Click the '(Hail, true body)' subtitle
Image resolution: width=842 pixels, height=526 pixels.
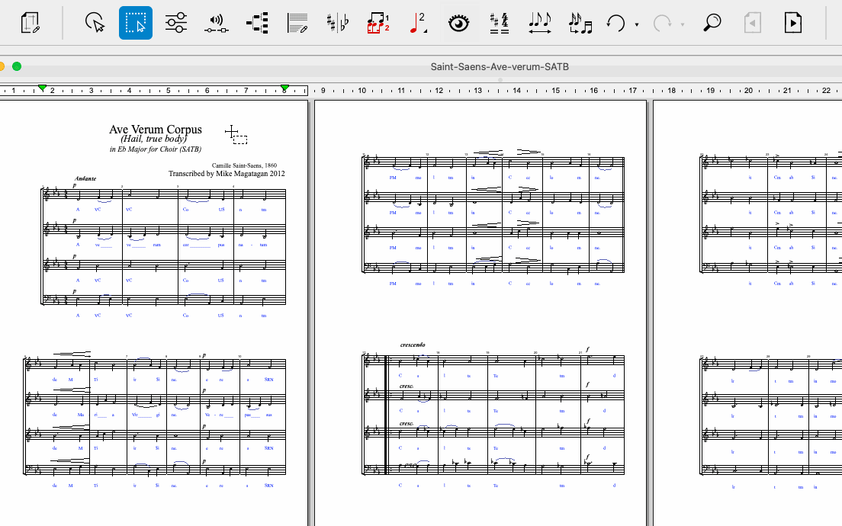(154, 139)
